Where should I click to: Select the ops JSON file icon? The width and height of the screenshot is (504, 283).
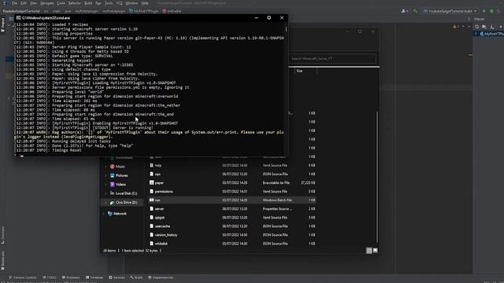pos(151,174)
